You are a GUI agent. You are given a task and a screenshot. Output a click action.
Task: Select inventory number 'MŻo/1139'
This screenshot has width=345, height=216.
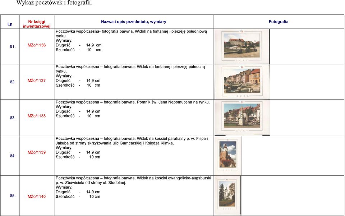click(x=37, y=152)
